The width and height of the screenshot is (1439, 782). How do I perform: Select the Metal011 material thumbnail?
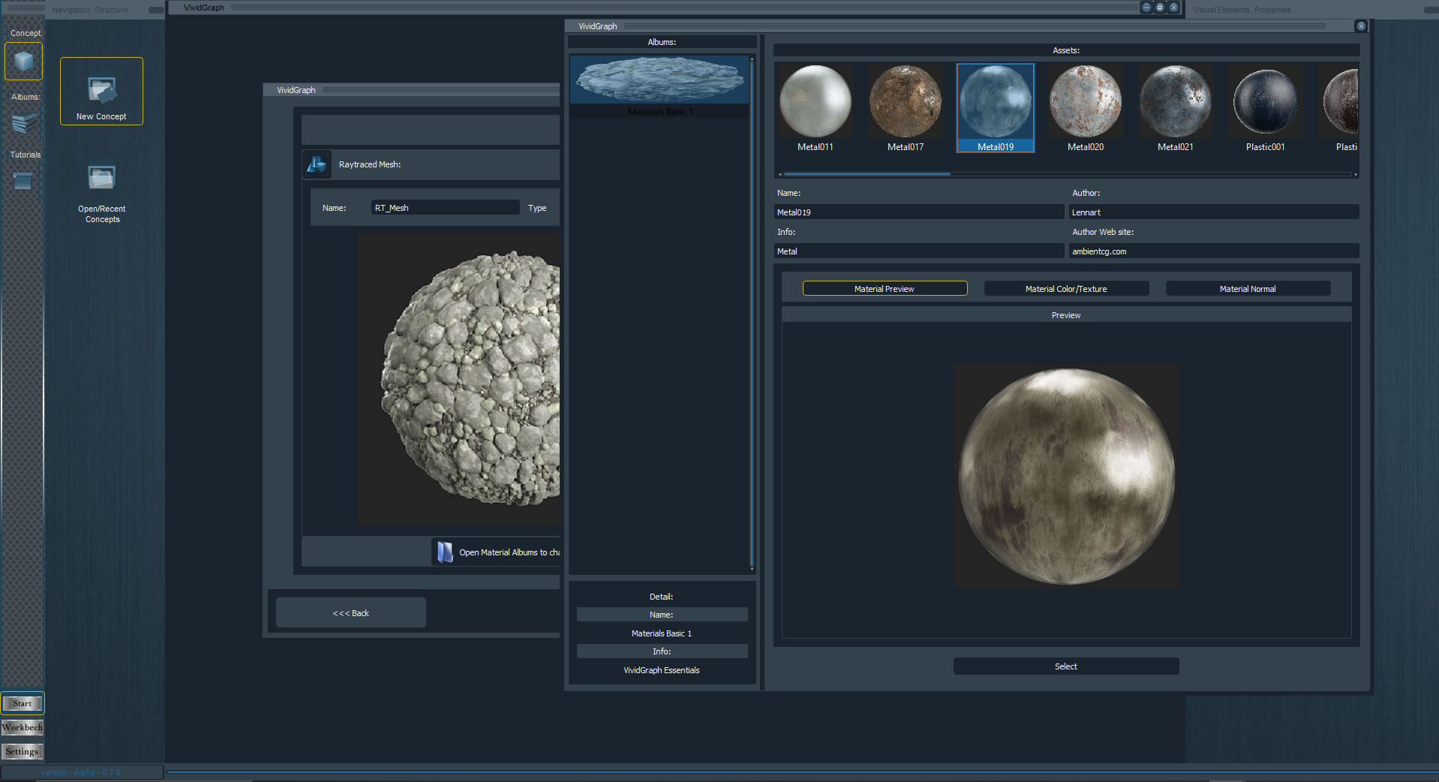pyautogui.click(x=815, y=102)
